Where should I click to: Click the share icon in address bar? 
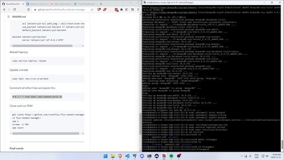92,10
